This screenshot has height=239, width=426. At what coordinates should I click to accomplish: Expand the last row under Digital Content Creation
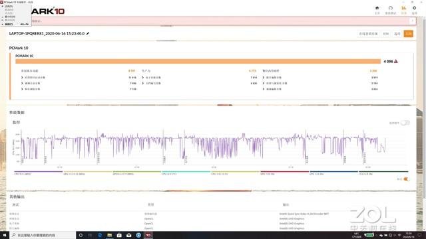tap(319, 89)
